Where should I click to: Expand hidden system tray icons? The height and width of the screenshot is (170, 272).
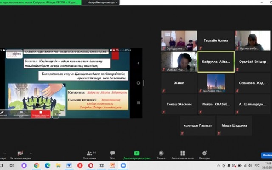(x=232, y=165)
